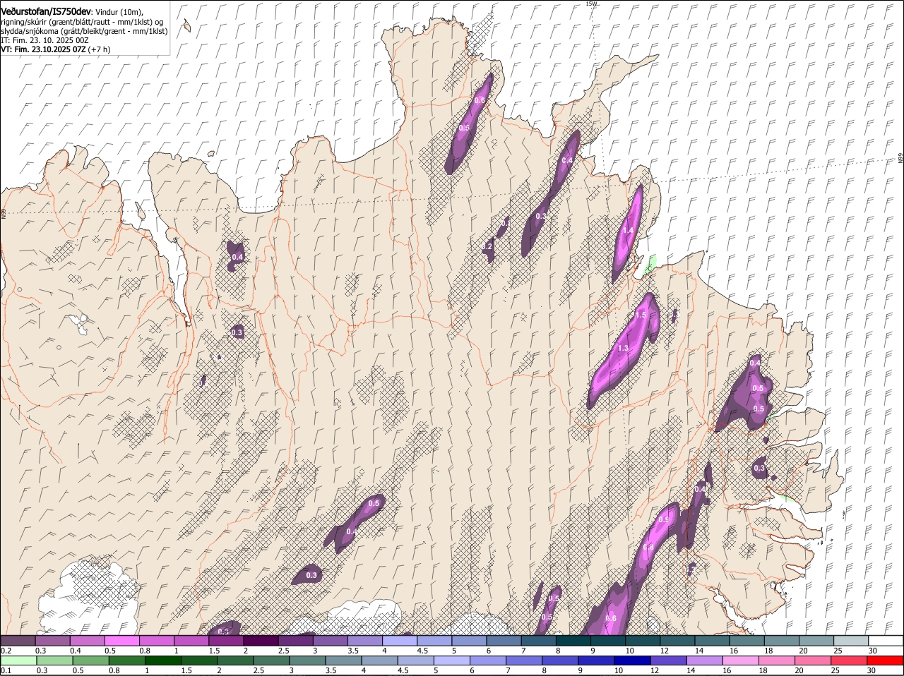
Task: Select snow legend swatch between 8 and 9
Action: coord(573,640)
